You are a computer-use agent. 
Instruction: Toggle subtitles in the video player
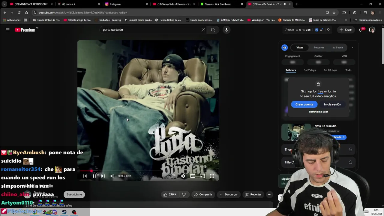(x=173, y=176)
